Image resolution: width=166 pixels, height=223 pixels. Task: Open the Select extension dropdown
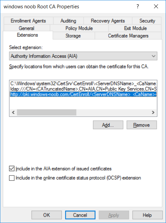coord(83,56)
